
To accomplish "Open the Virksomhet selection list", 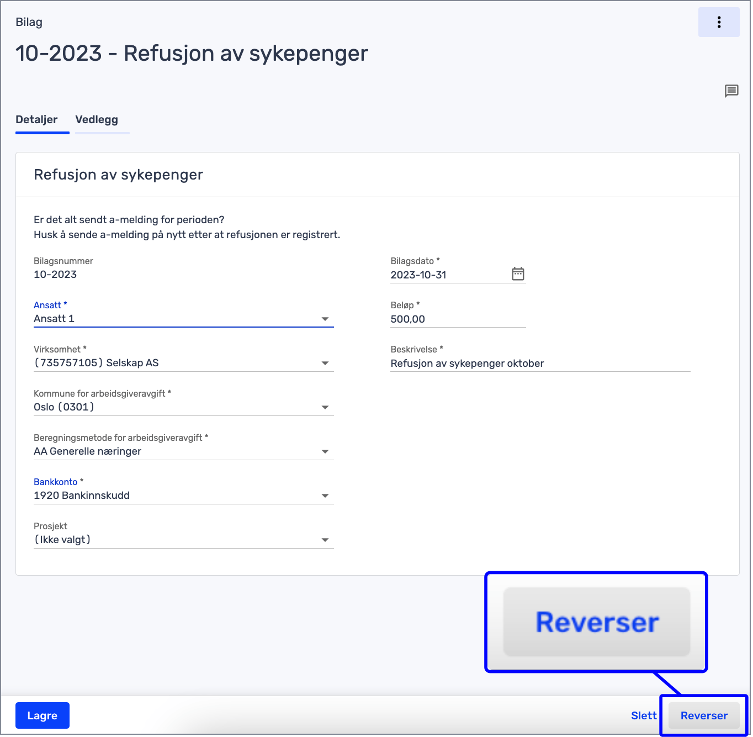I will (325, 363).
